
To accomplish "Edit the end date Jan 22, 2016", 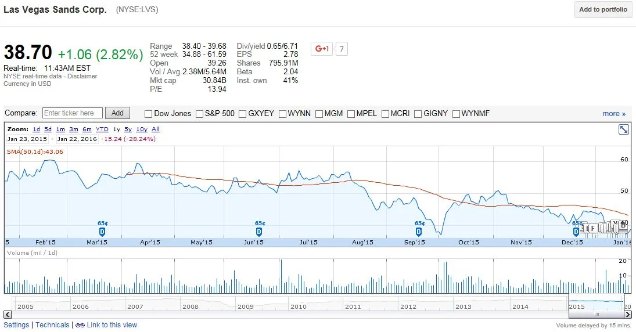I will pyautogui.click(x=77, y=139).
